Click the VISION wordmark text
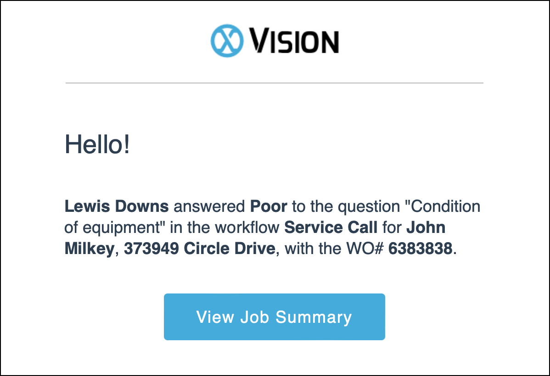The image size is (550, 376). click(294, 41)
